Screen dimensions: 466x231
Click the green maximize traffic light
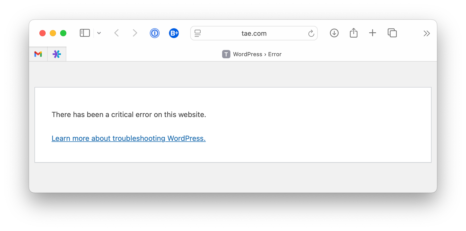(63, 33)
